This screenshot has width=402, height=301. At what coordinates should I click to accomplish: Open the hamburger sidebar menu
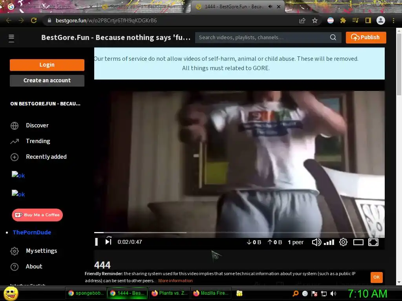tap(11, 38)
